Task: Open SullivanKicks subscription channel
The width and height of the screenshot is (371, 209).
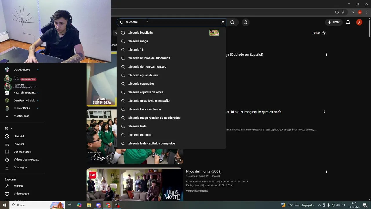Action: 22,108
